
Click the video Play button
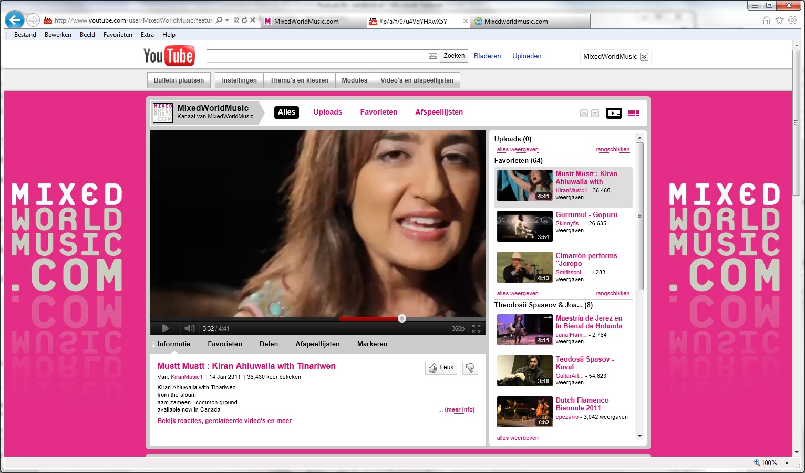coord(165,328)
